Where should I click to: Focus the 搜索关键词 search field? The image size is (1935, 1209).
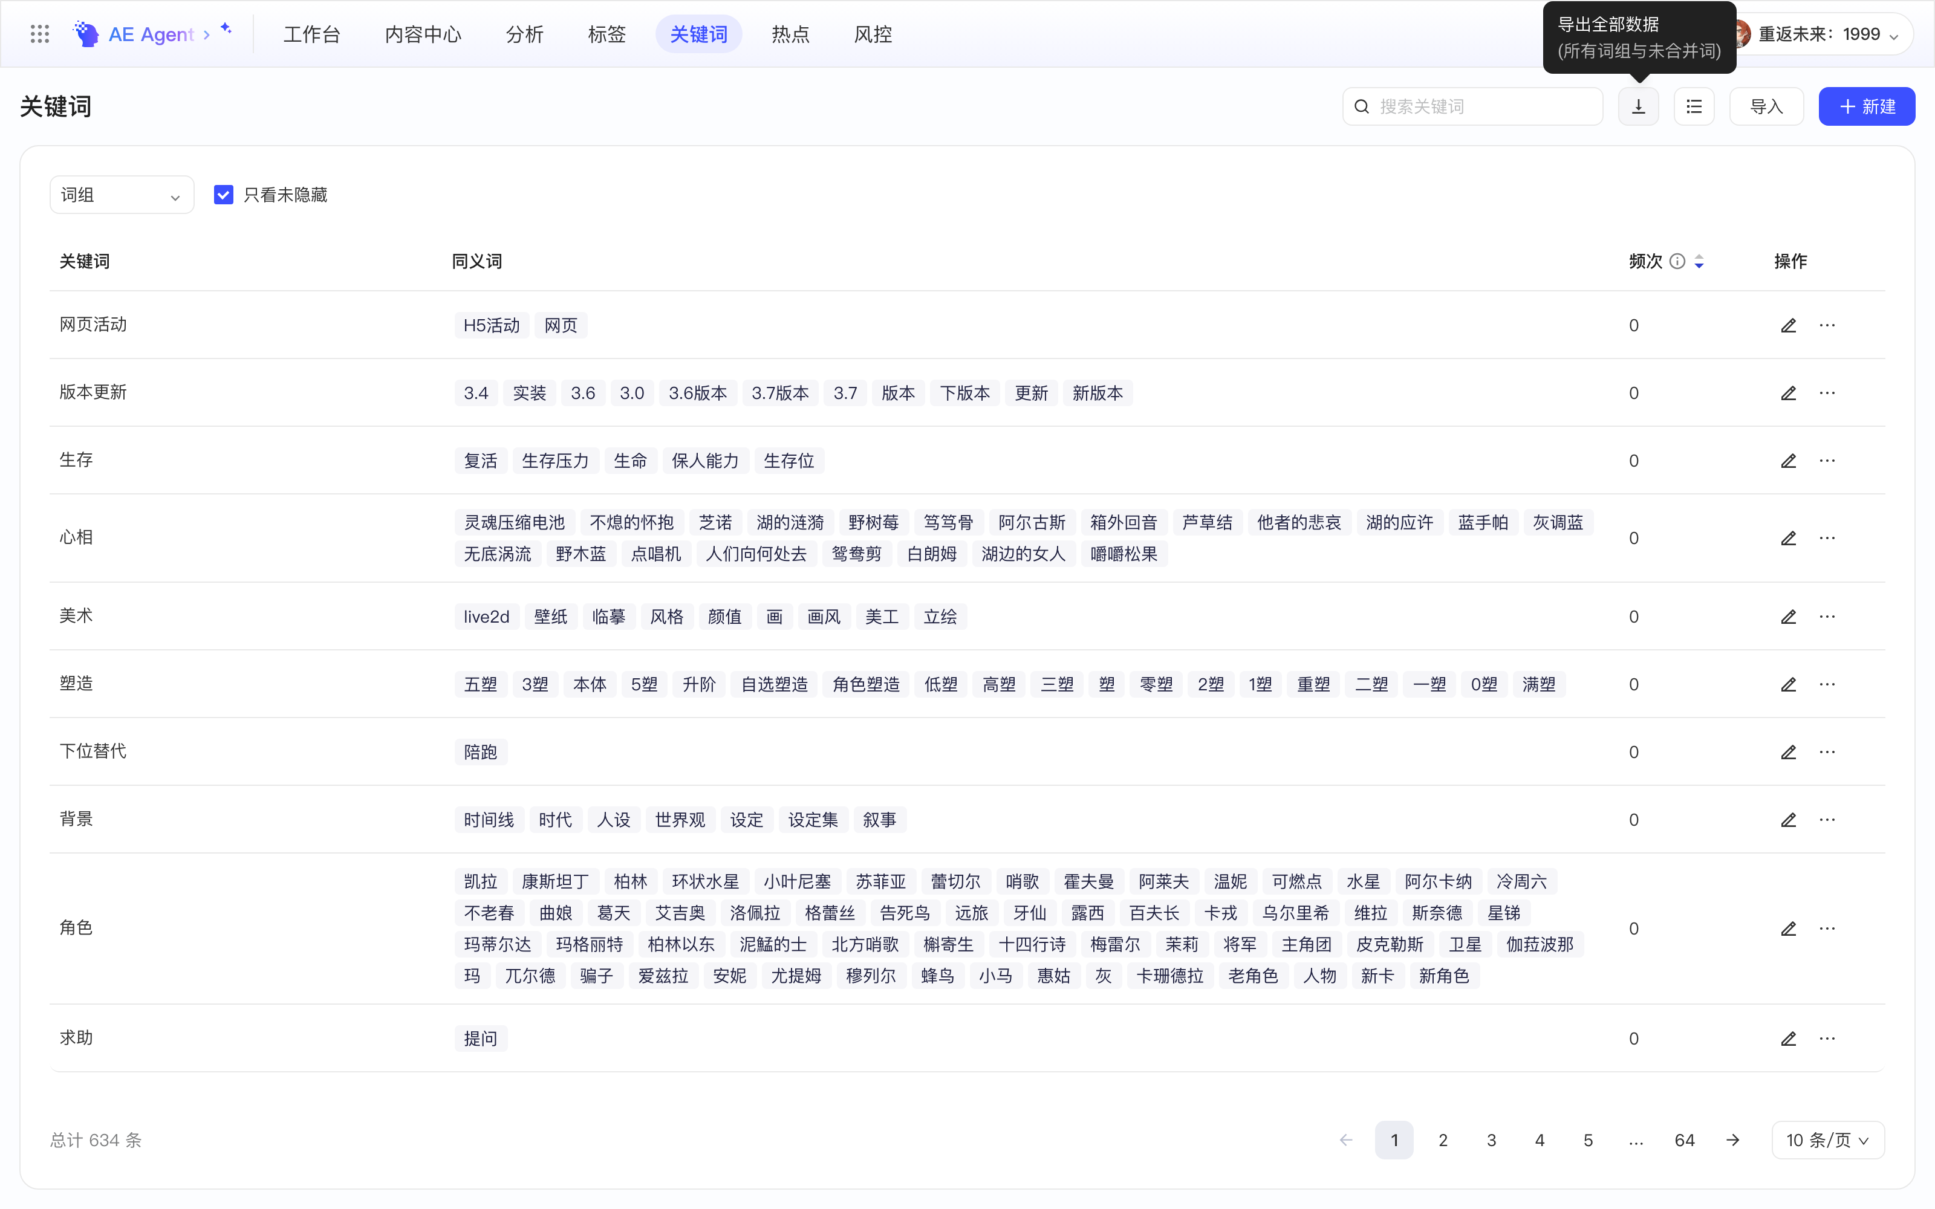[x=1472, y=106]
